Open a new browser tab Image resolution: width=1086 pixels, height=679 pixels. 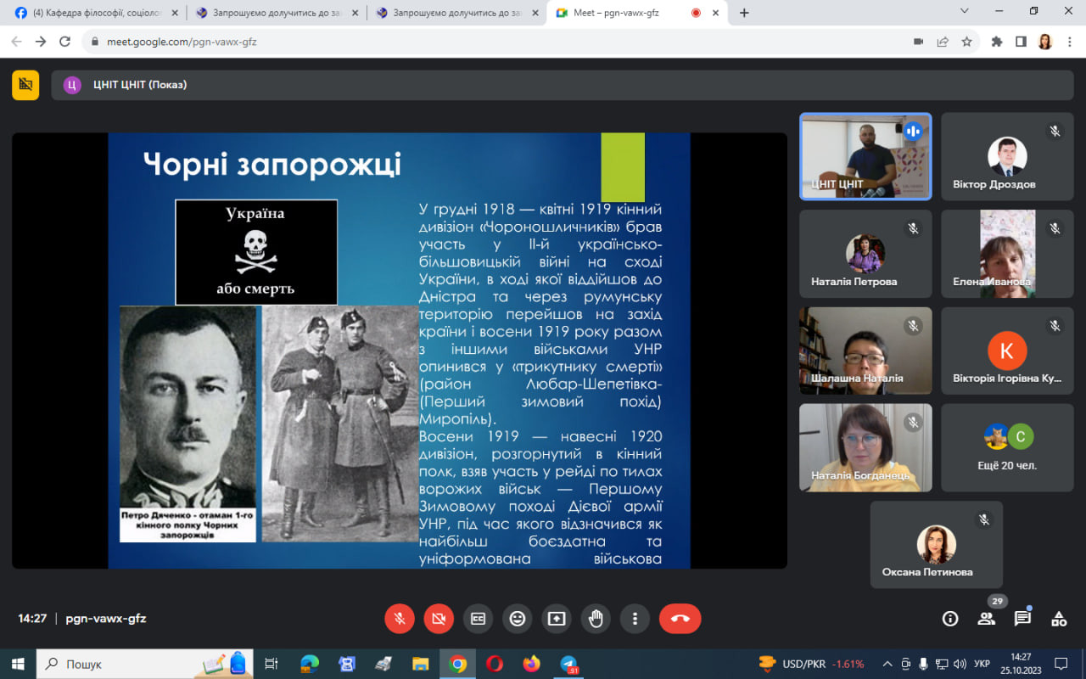point(744,13)
